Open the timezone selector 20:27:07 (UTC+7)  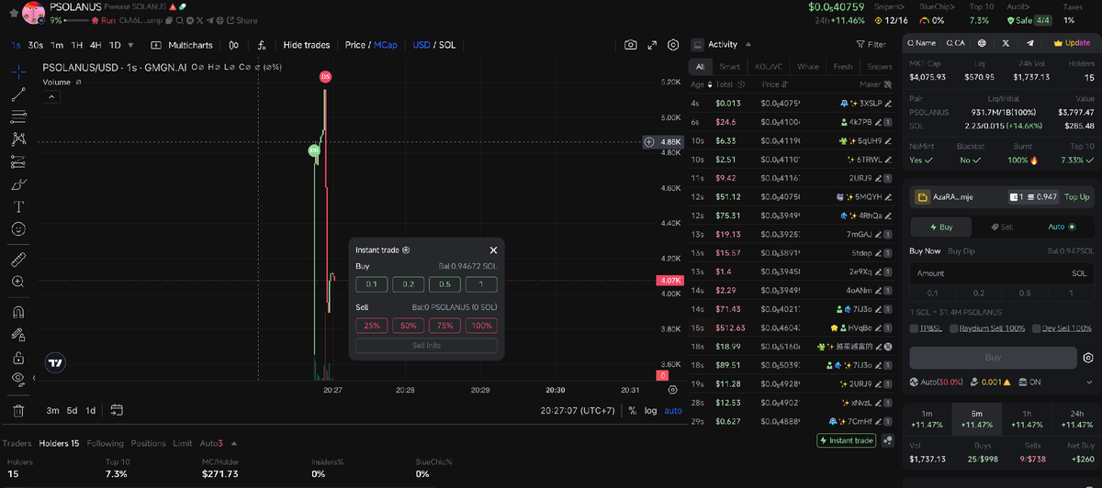pyautogui.click(x=578, y=410)
